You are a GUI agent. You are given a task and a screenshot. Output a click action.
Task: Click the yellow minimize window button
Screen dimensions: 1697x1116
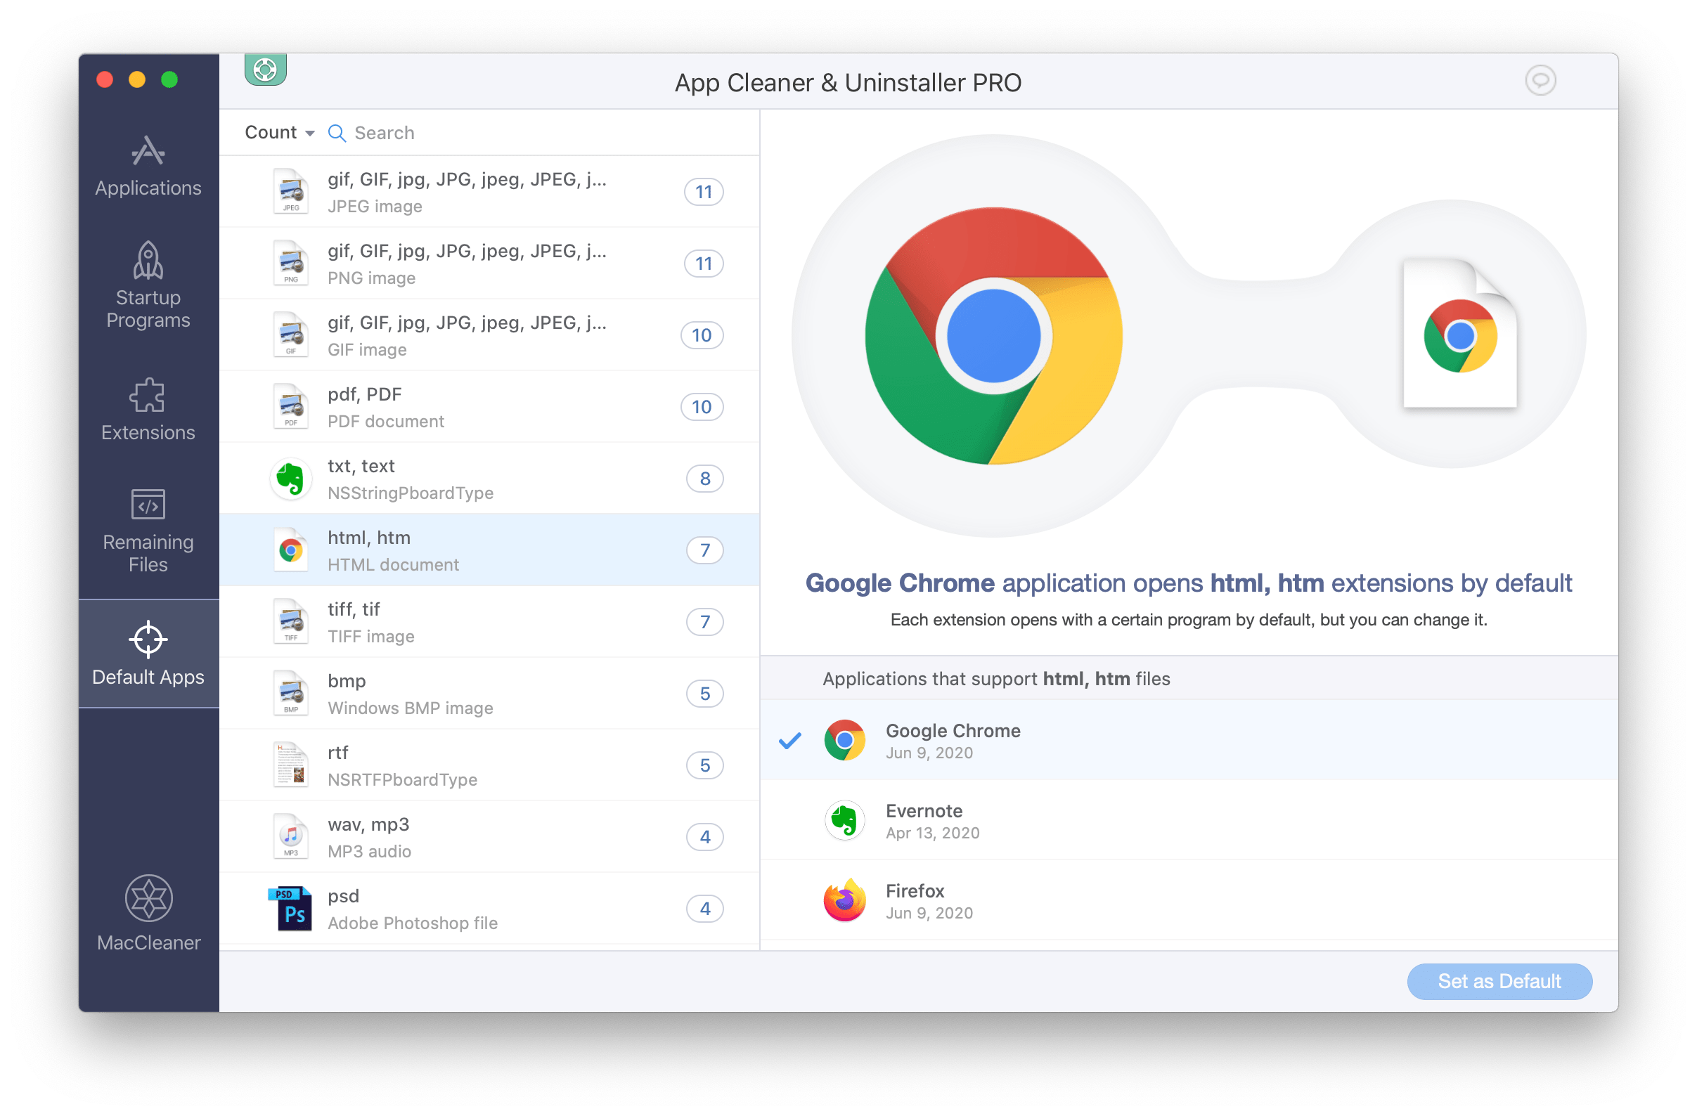(x=137, y=79)
